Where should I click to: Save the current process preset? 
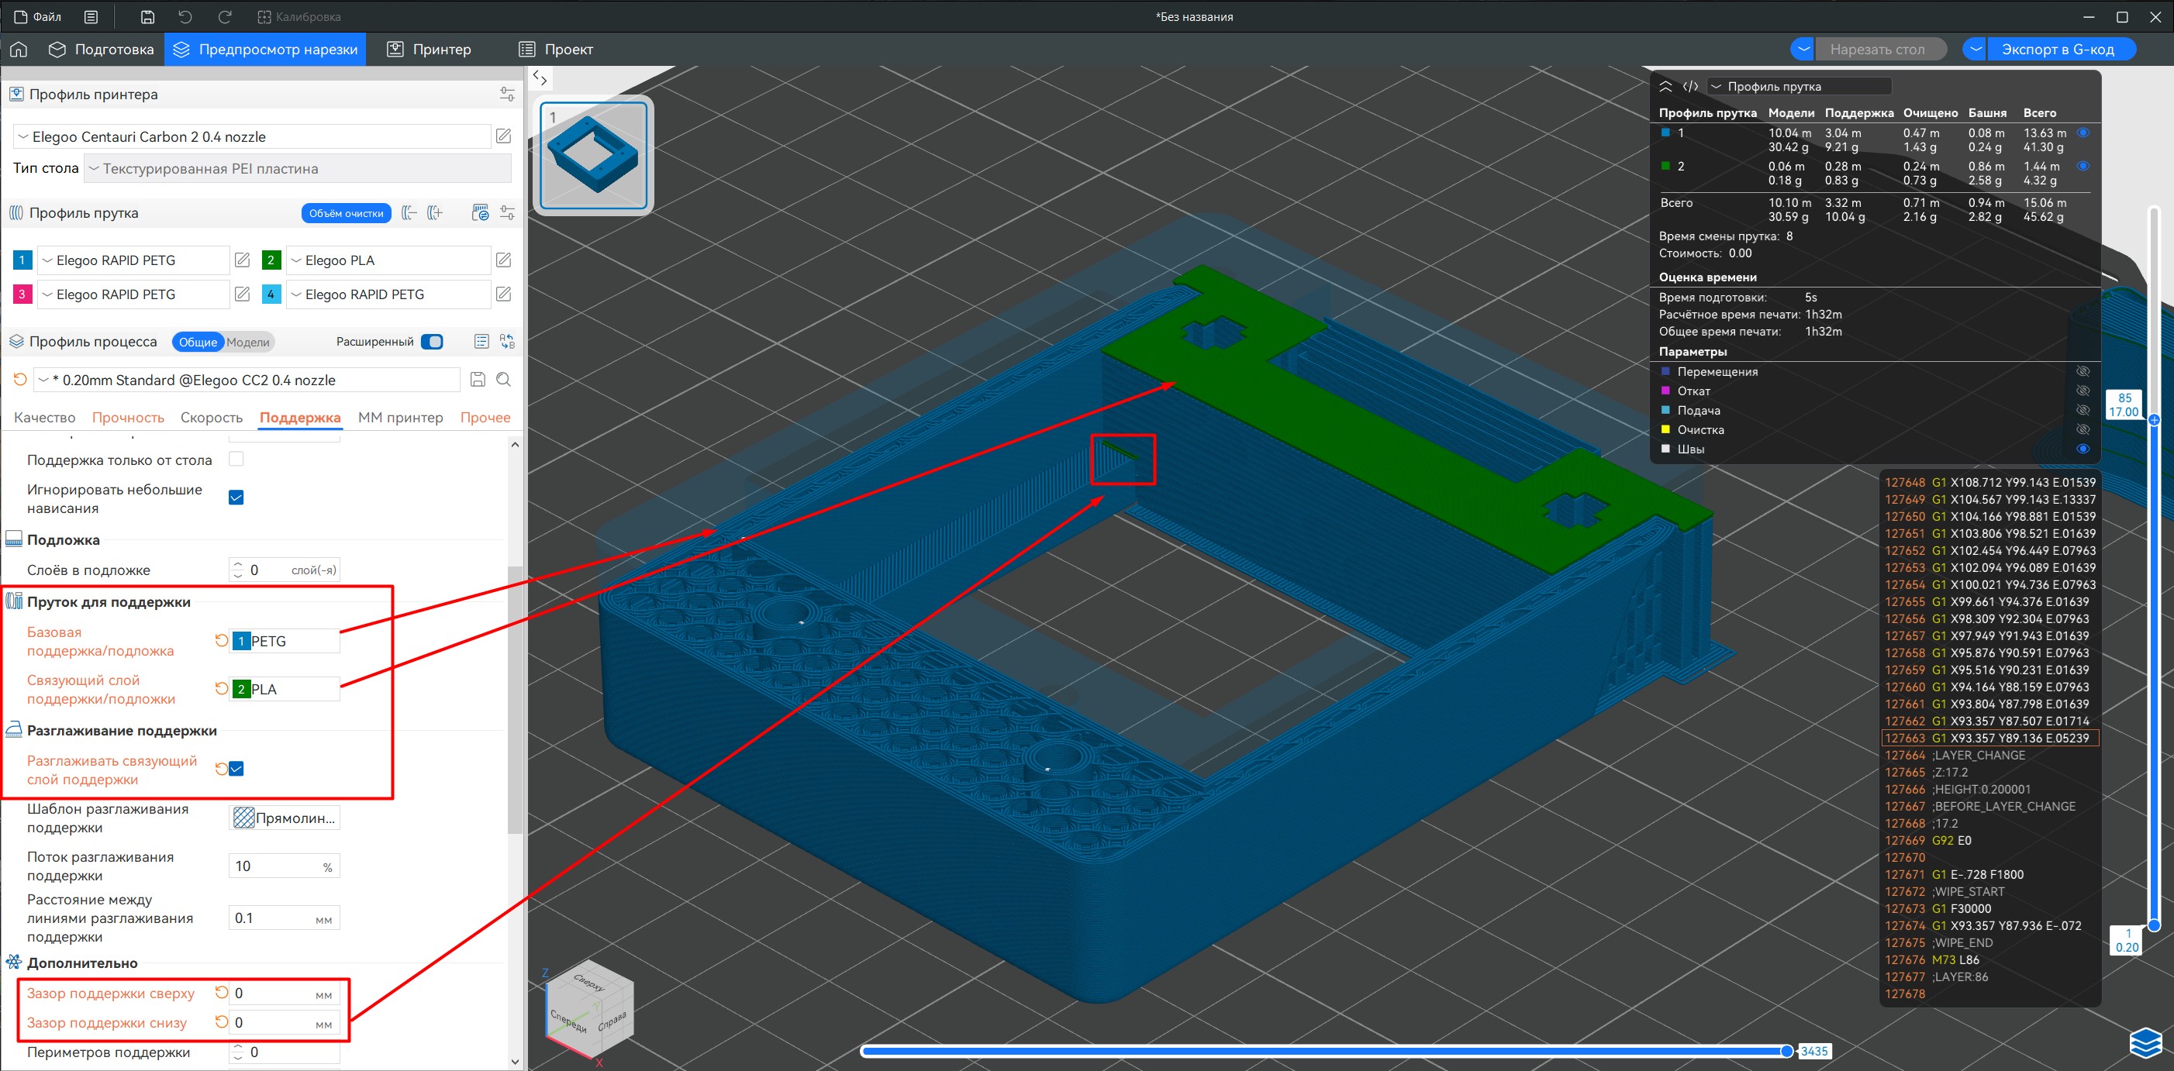pos(478,380)
